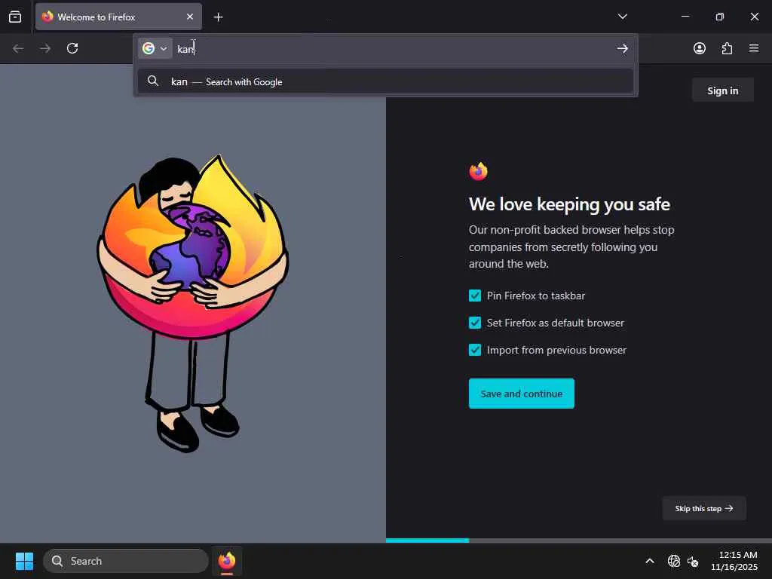The width and height of the screenshot is (772, 579).
Task: Select the Welcome to Firefox tab
Action: 118,17
